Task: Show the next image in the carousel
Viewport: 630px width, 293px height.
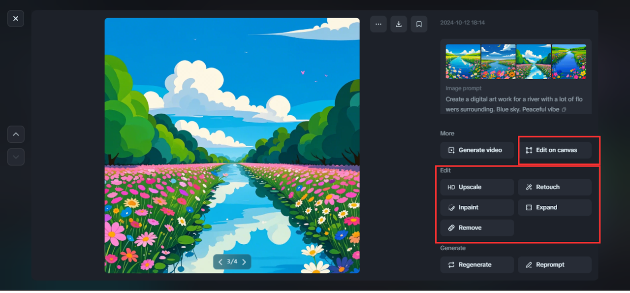Action: pyautogui.click(x=244, y=261)
